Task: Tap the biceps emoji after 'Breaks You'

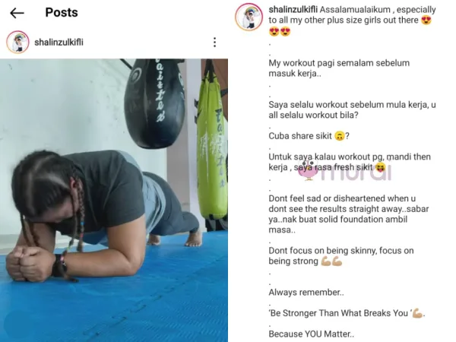Action: (x=417, y=313)
